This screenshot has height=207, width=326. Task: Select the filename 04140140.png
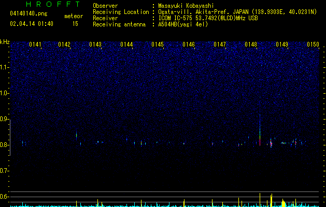point(29,14)
